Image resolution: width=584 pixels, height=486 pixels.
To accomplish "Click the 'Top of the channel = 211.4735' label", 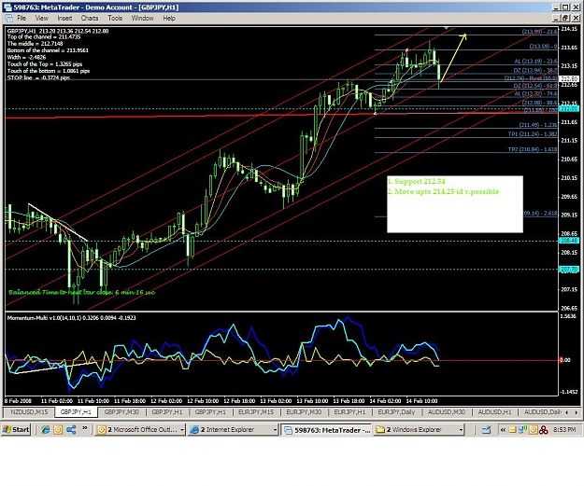I will point(44,36).
